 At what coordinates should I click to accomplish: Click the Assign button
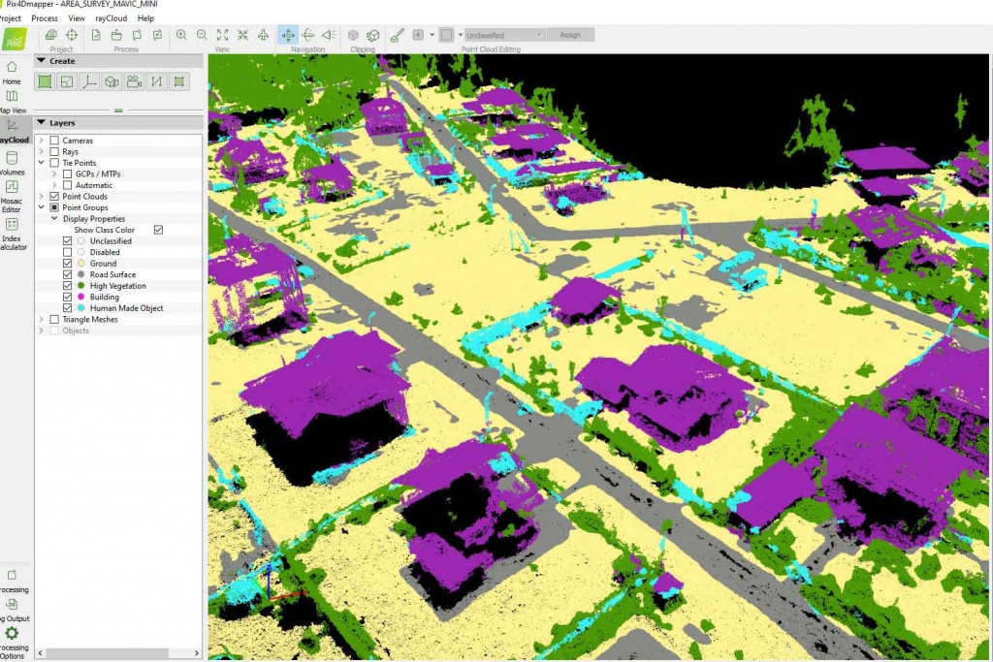[x=570, y=35]
